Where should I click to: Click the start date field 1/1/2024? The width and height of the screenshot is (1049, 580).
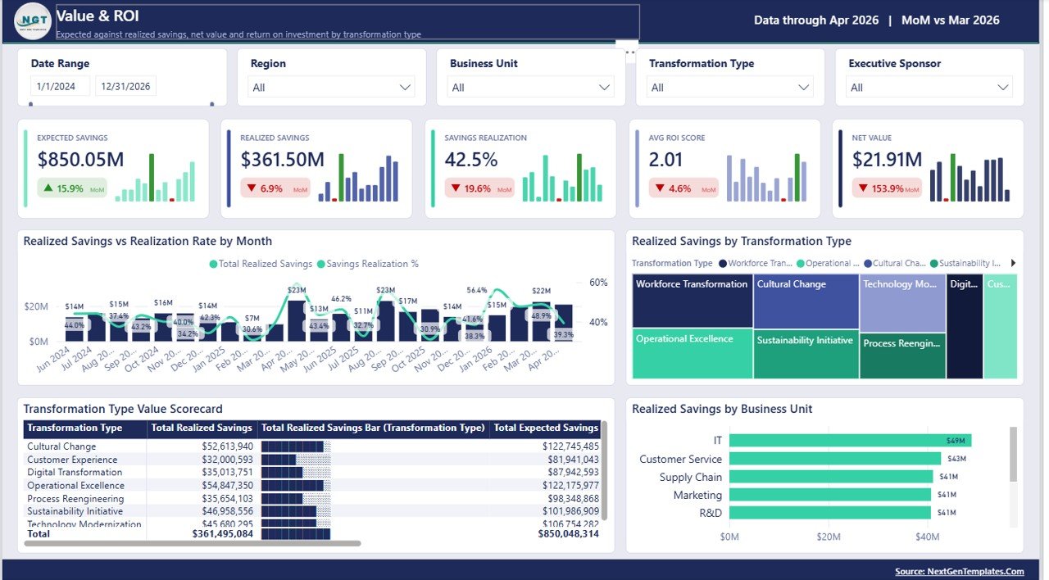(x=60, y=86)
